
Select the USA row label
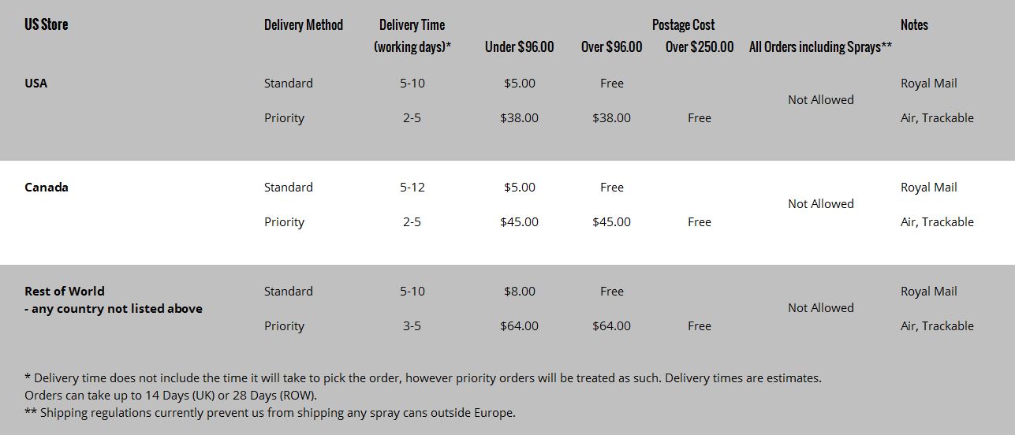click(36, 83)
